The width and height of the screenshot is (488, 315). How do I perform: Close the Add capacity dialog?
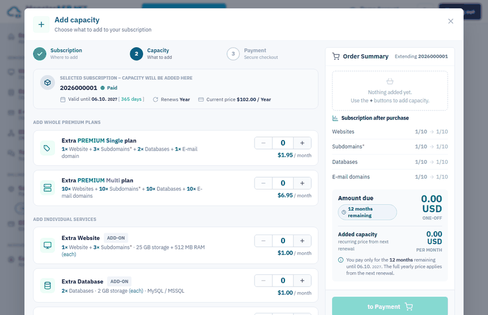coord(450,21)
